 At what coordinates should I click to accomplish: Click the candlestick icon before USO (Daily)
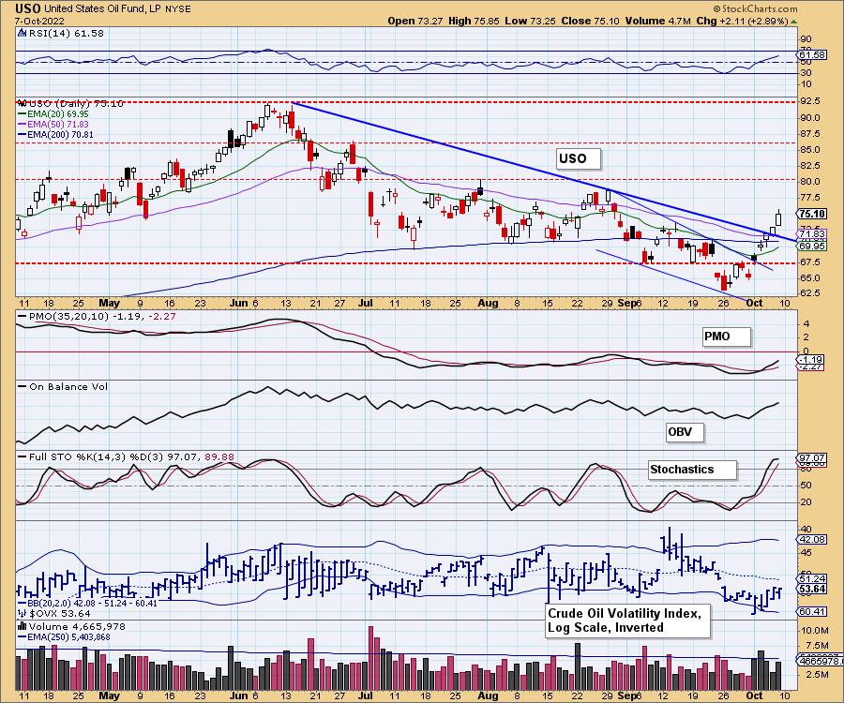click(23, 103)
